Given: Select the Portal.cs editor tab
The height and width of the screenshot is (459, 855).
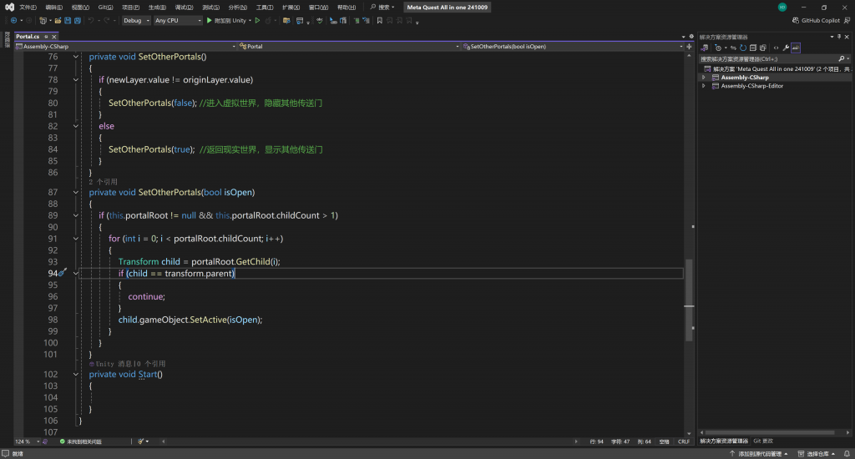Looking at the screenshot, I should pyautogui.click(x=28, y=37).
